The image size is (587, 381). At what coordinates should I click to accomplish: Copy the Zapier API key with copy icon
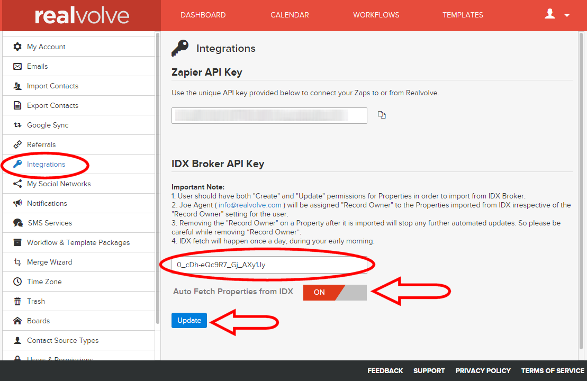point(382,115)
